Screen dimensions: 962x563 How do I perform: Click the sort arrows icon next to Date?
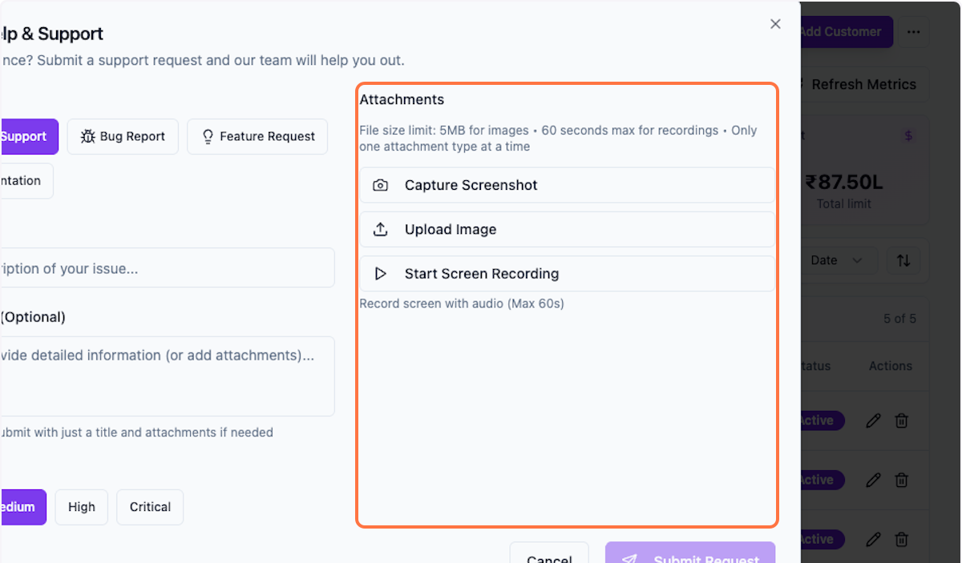coord(903,260)
